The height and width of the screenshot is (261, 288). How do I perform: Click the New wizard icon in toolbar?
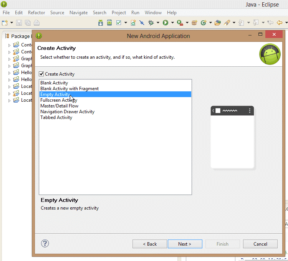pos(5,23)
